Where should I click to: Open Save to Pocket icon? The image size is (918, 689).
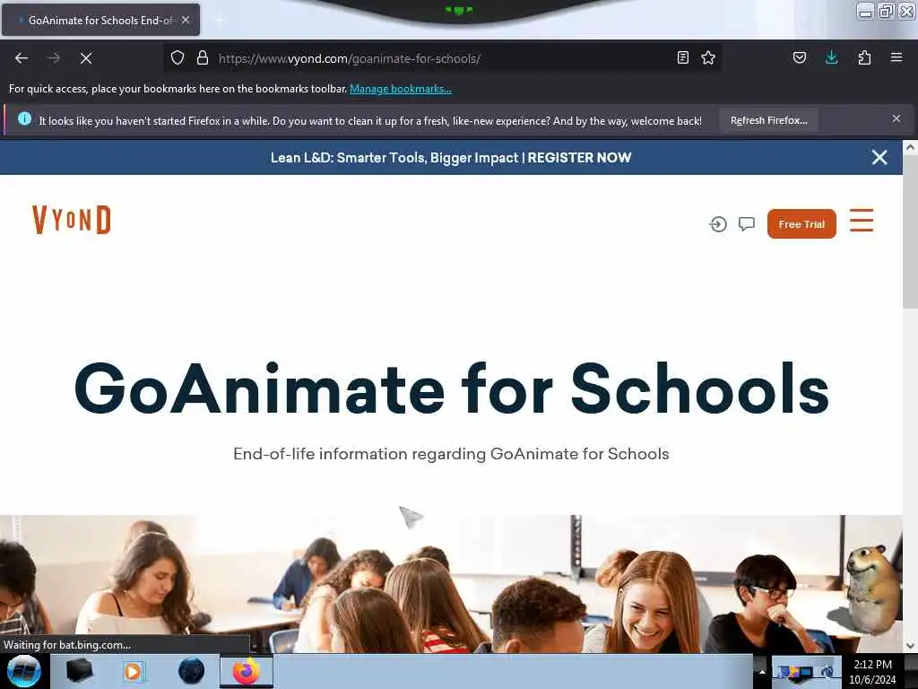[800, 57]
